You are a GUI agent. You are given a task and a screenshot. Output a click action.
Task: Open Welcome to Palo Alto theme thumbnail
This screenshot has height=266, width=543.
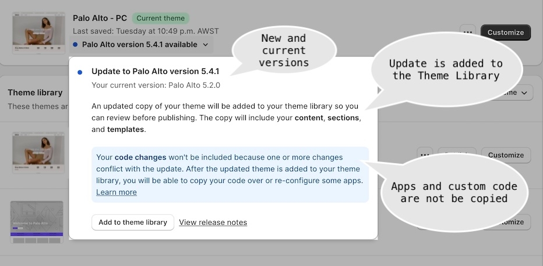[x=37, y=222]
